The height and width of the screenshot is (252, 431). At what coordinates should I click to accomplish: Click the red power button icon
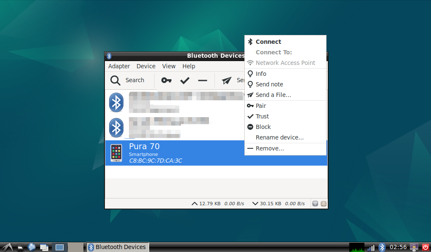[425, 248]
